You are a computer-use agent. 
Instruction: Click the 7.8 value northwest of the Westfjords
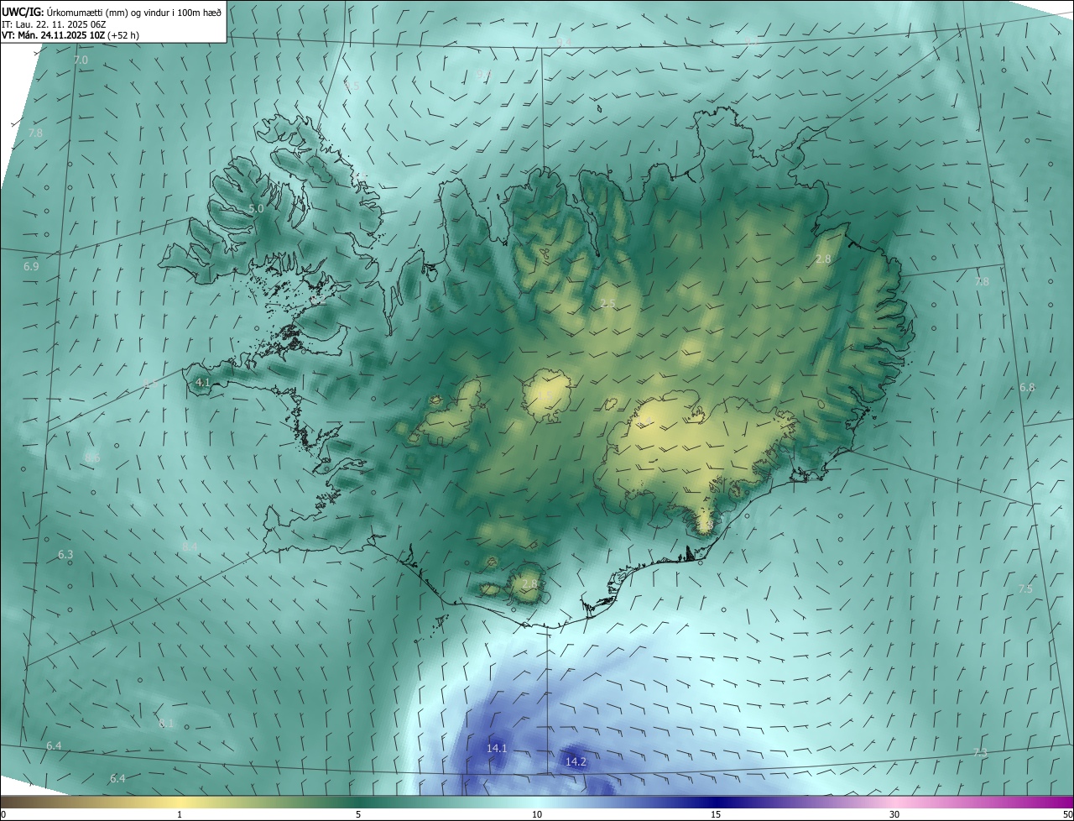tap(35, 133)
